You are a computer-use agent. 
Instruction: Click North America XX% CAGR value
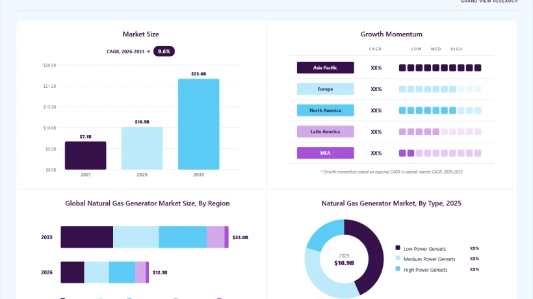tap(376, 110)
